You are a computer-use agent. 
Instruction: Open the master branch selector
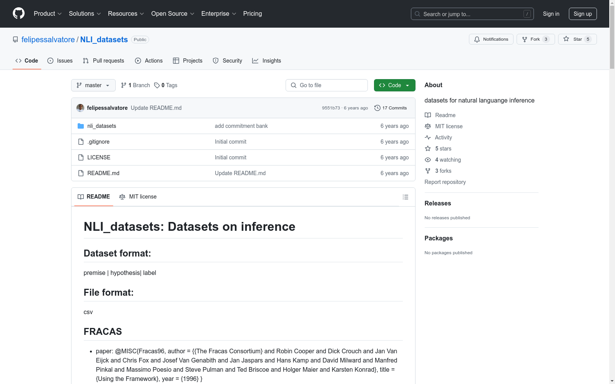[x=93, y=85]
